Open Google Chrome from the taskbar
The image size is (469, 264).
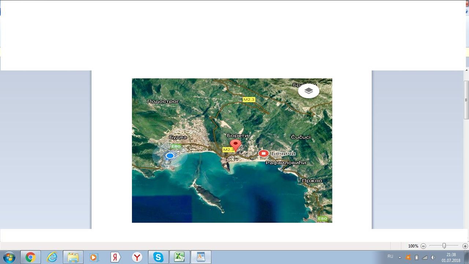click(30, 257)
